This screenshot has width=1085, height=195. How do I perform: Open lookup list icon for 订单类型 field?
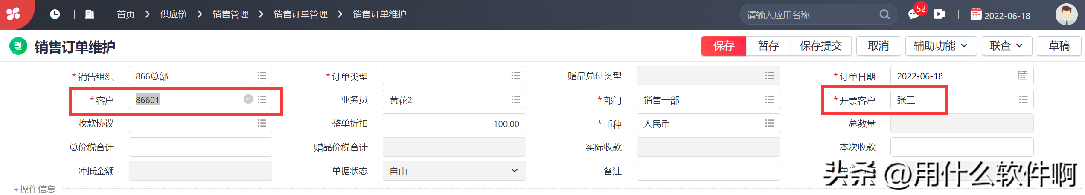point(516,76)
